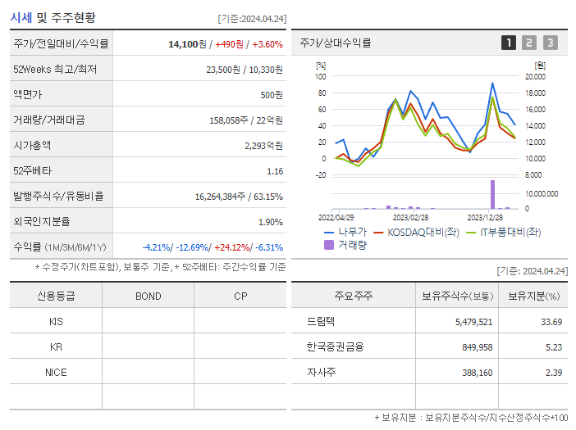Click the 시세 및 주주현황 heading
Image resolution: width=576 pixels, height=430 pixels.
click(x=53, y=17)
